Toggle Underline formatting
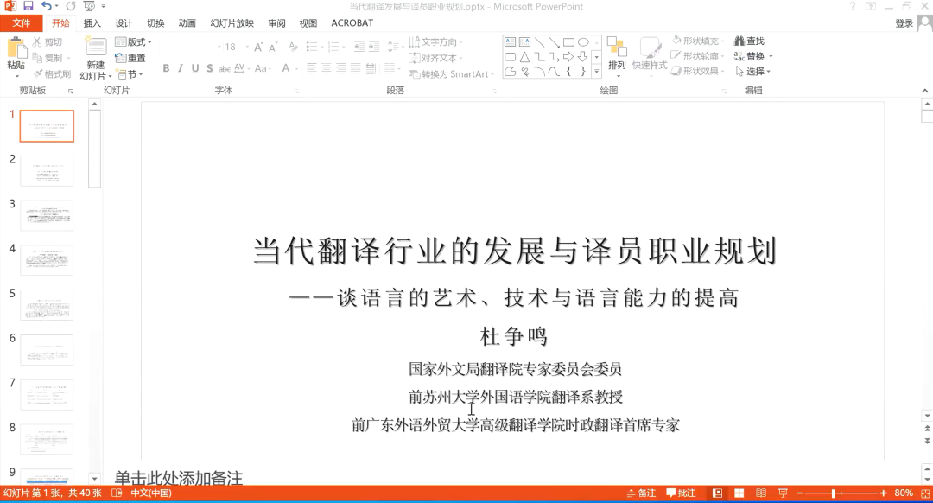The height and width of the screenshot is (503, 933). [195, 68]
